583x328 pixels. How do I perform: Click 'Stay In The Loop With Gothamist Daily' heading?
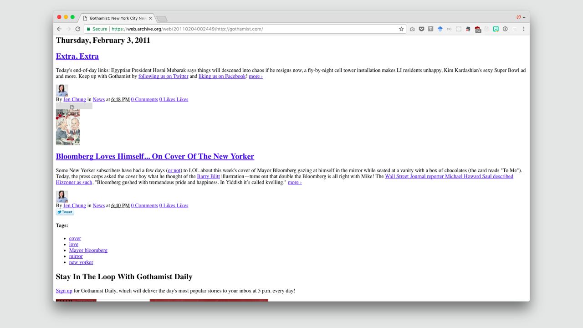pos(124,277)
